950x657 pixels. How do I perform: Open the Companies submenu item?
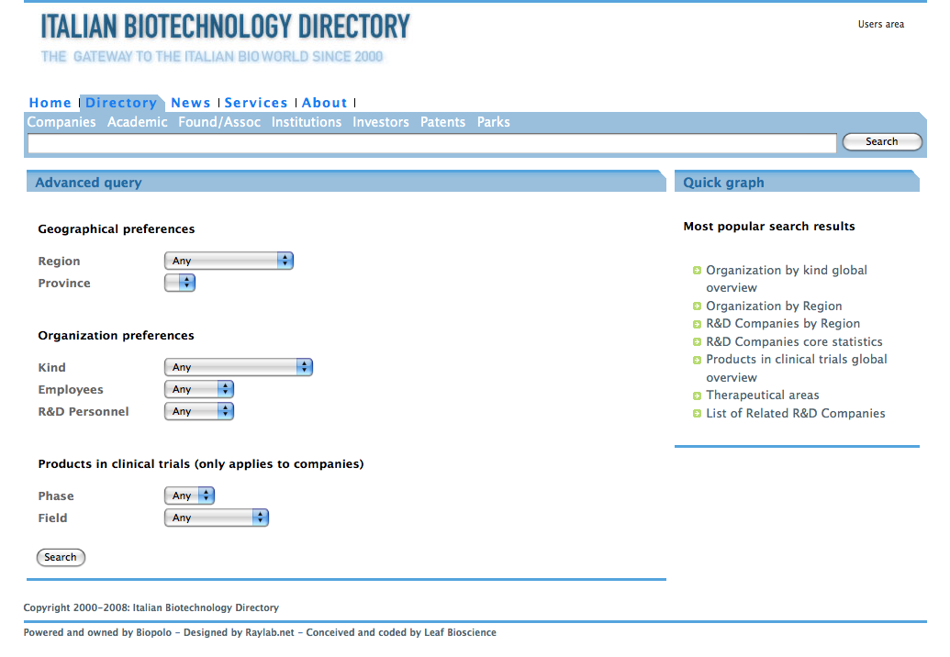pos(61,122)
